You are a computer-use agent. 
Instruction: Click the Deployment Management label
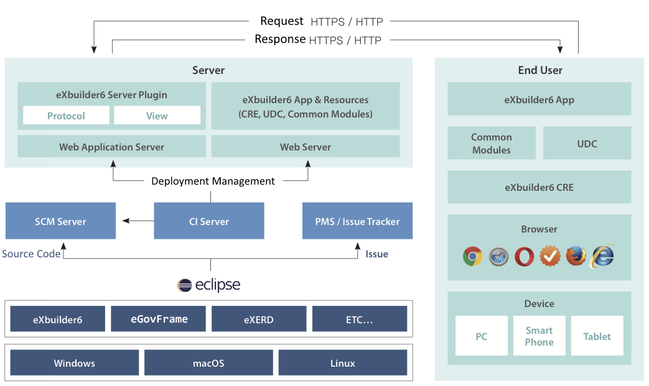[213, 181]
